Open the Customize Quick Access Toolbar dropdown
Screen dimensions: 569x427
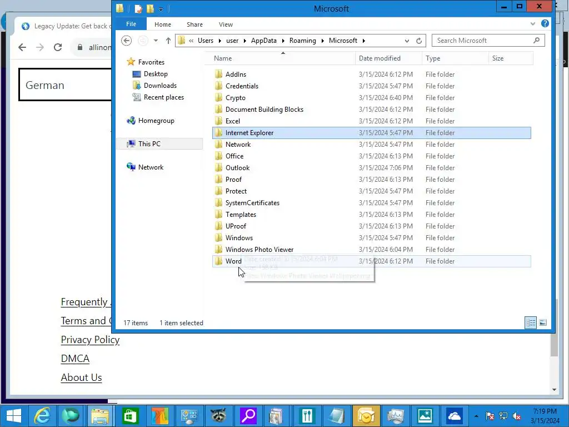[161, 9]
